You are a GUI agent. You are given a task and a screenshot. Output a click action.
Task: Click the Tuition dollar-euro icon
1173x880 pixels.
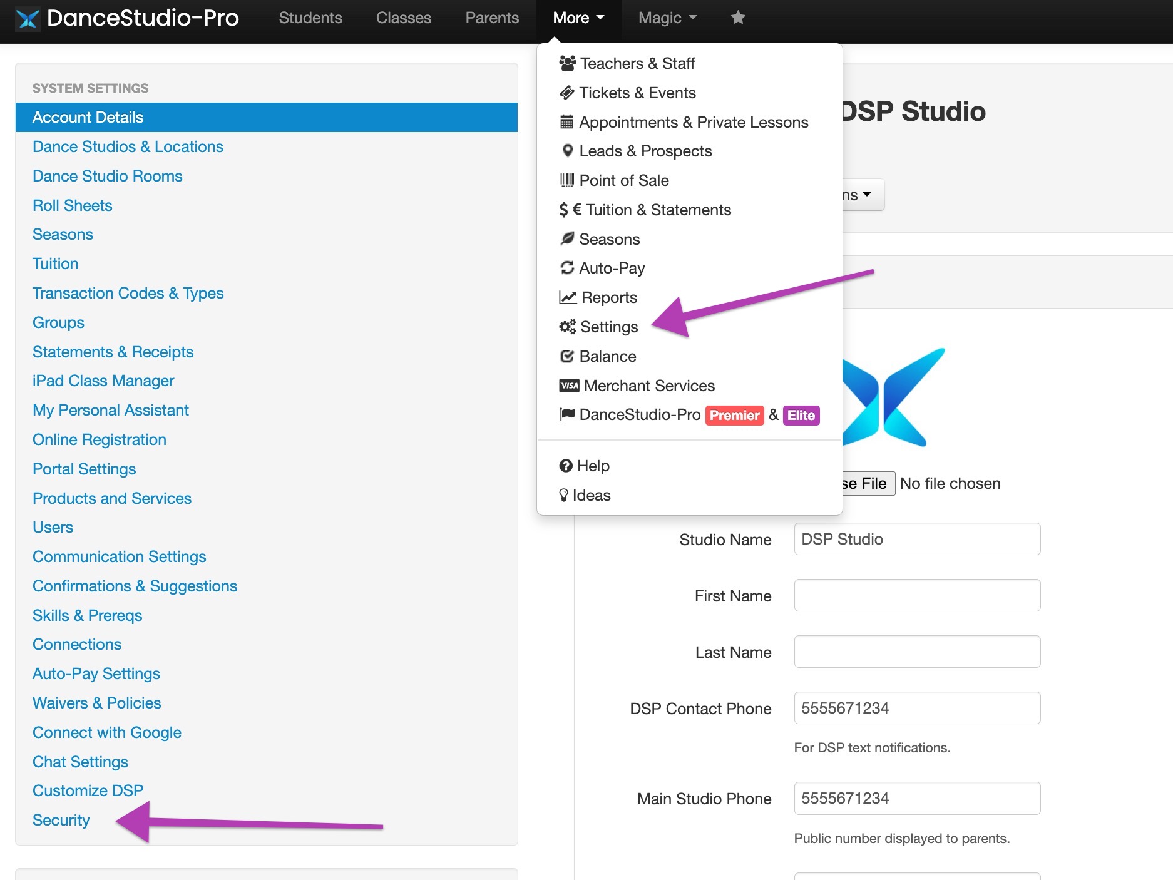[570, 210]
